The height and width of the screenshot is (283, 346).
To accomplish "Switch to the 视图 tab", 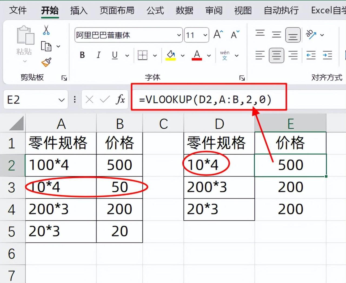I will point(243,10).
